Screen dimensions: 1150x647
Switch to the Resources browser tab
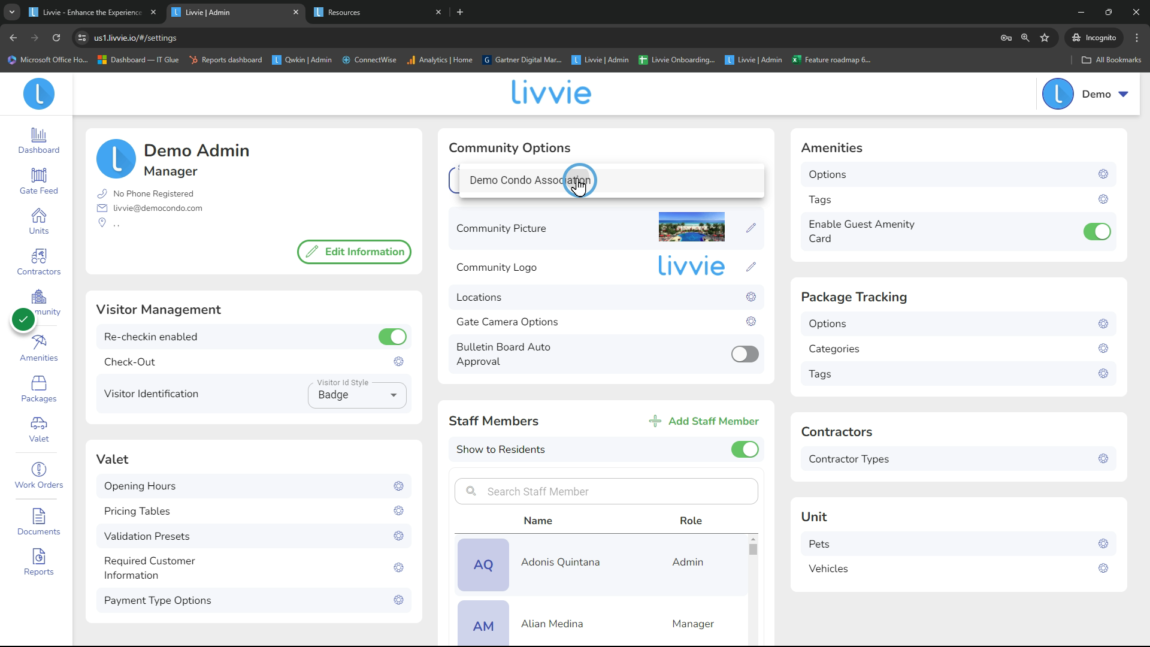click(378, 12)
